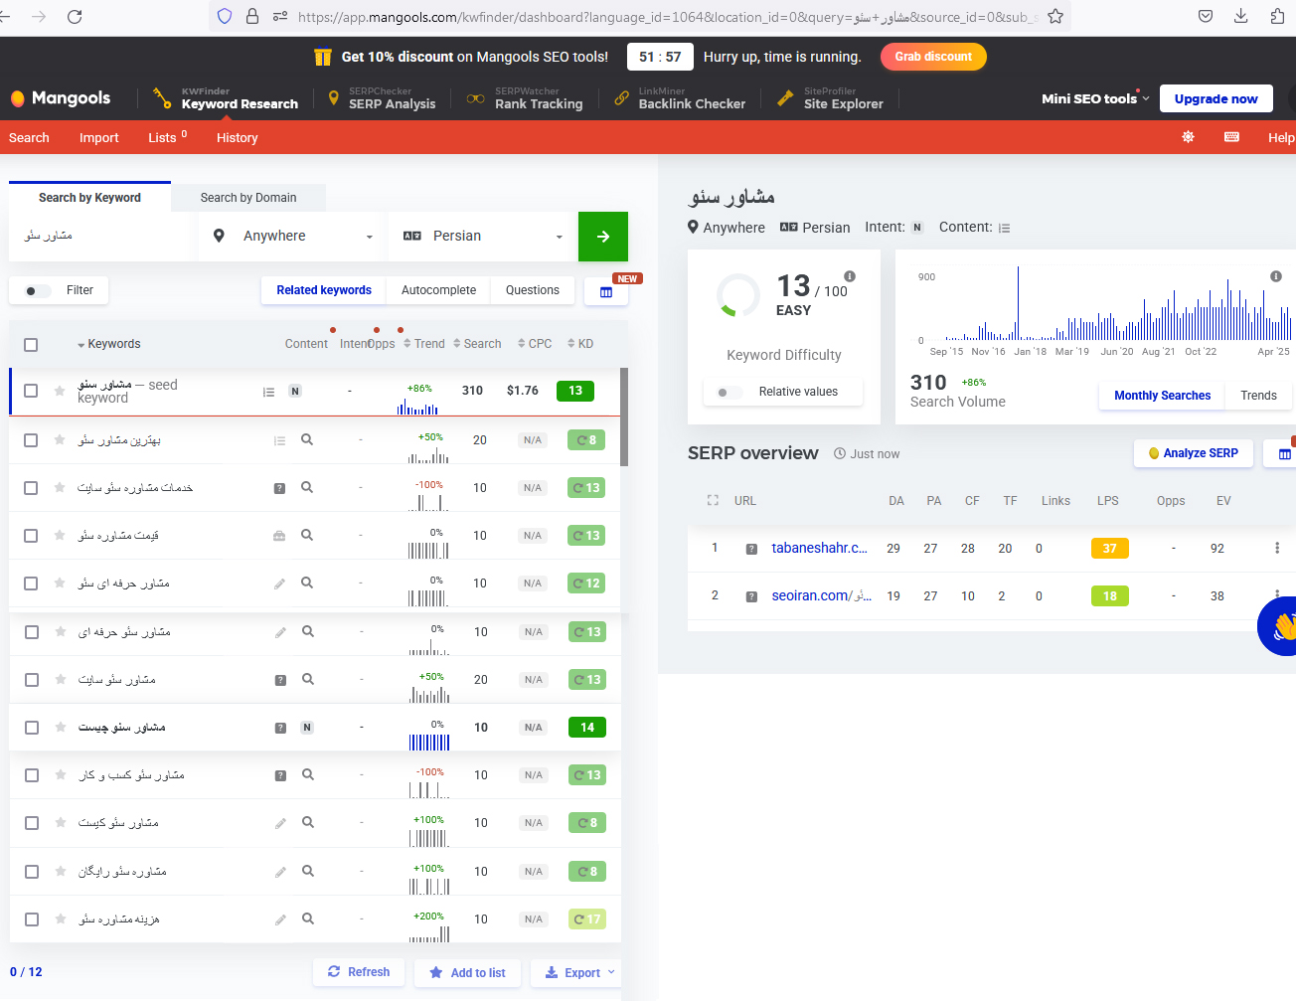Open the keyboard shortcuts icon
The width and height of the screenshot is (1296, 1001).
tap(1231, 137)
